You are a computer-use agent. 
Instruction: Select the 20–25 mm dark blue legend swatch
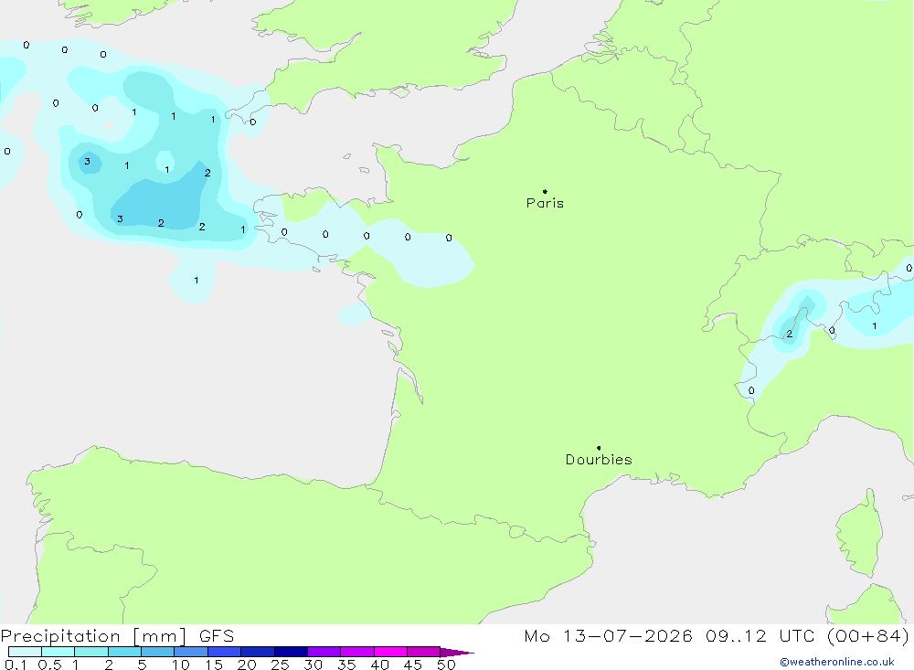258,652
